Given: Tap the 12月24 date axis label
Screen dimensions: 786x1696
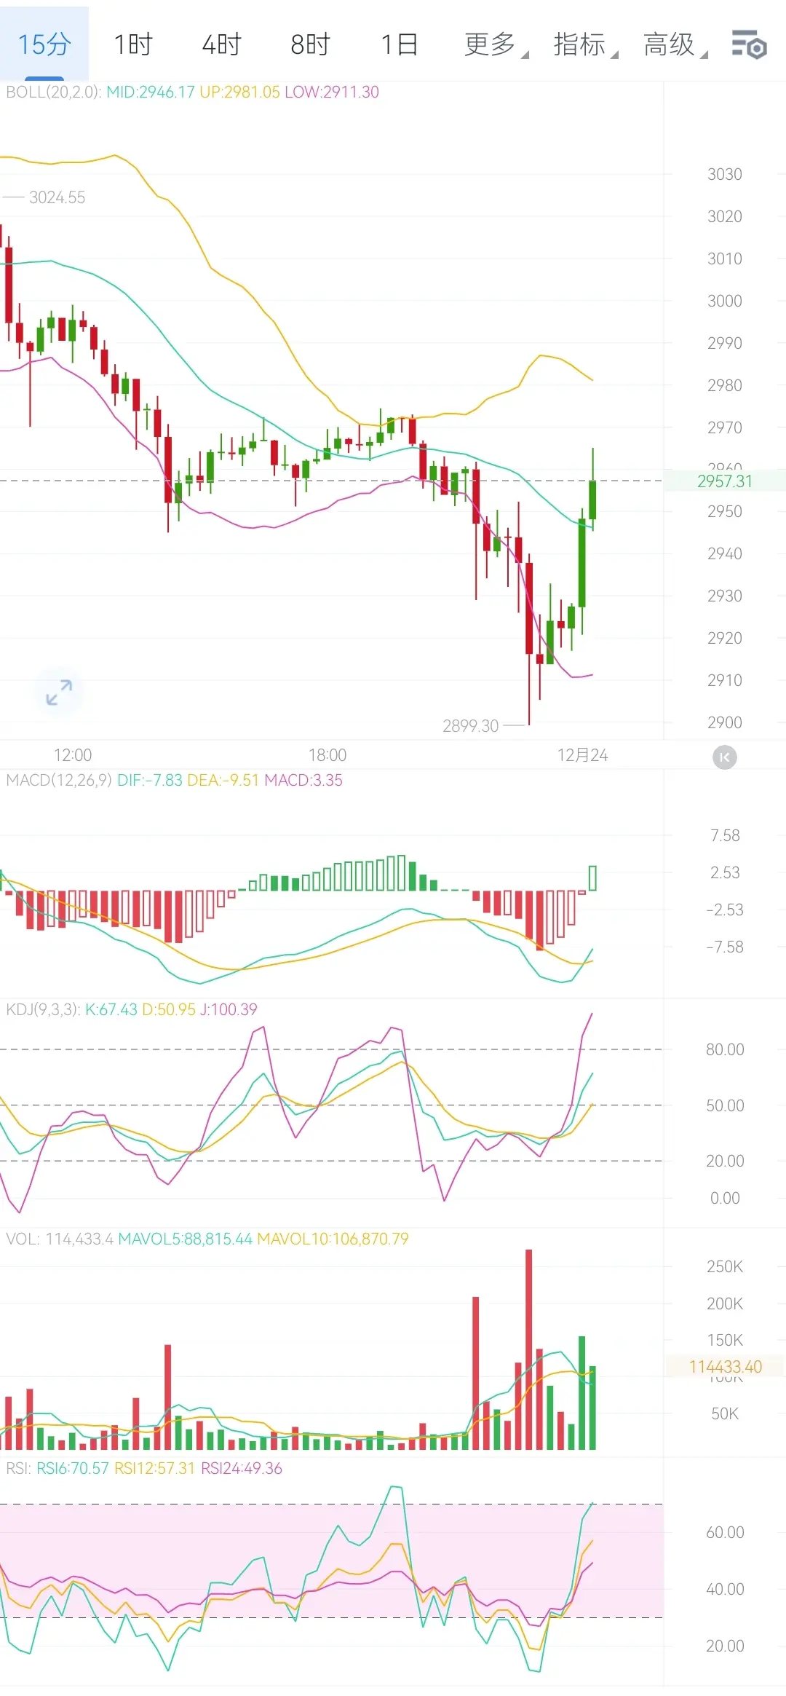Looking at the screenshot, I should pyautogui.click(x=582, y=755).
